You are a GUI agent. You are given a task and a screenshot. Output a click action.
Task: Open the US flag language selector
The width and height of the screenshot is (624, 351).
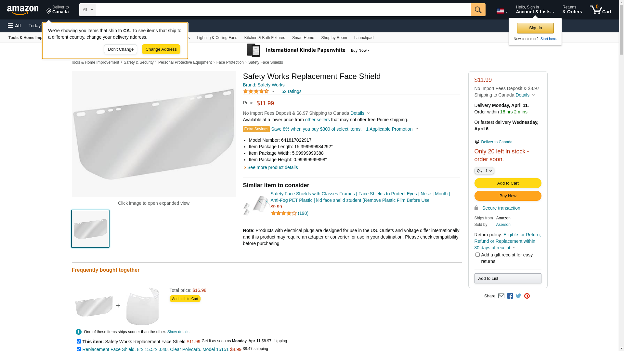[x=502, y=11]
